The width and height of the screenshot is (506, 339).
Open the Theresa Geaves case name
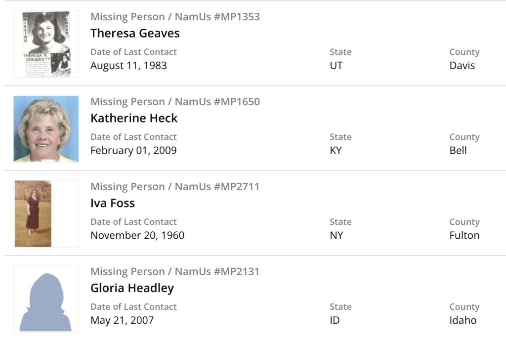pyautogui.click(x=135, y=33)
